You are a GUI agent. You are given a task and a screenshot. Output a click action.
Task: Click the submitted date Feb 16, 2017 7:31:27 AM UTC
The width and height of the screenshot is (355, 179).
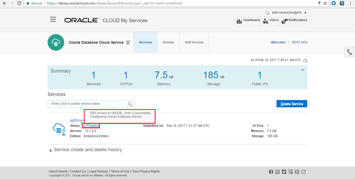[x=188, y=126]
